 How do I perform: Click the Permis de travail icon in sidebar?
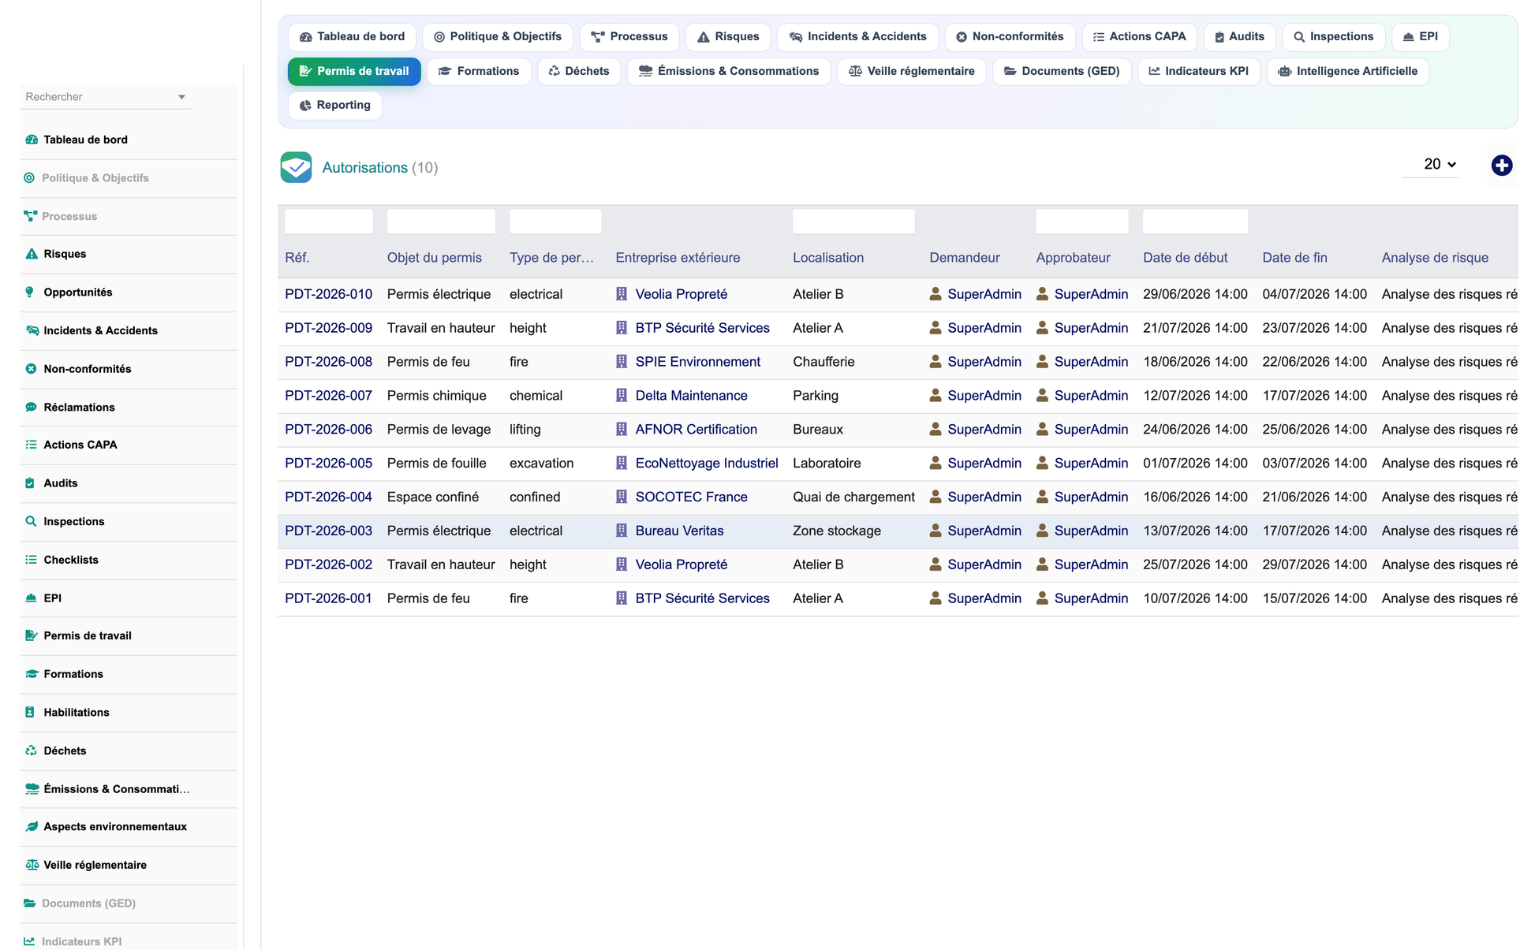pos(32,635)
